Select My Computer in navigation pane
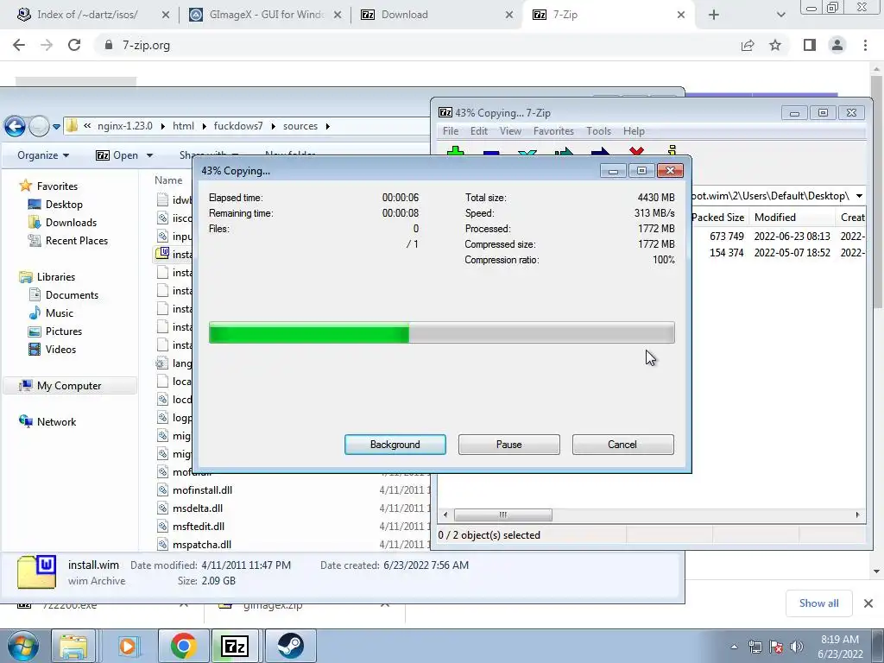 pos(69,386)
